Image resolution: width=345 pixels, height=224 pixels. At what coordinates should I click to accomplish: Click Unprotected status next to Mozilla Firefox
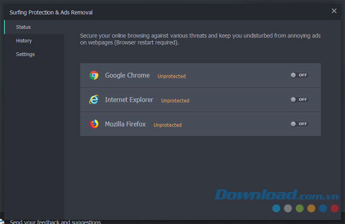[x=168, y=125]
